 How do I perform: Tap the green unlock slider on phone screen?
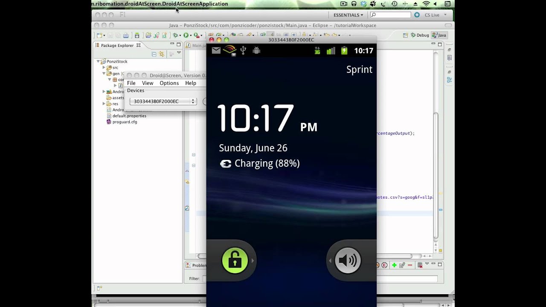(x=235, y=261)
